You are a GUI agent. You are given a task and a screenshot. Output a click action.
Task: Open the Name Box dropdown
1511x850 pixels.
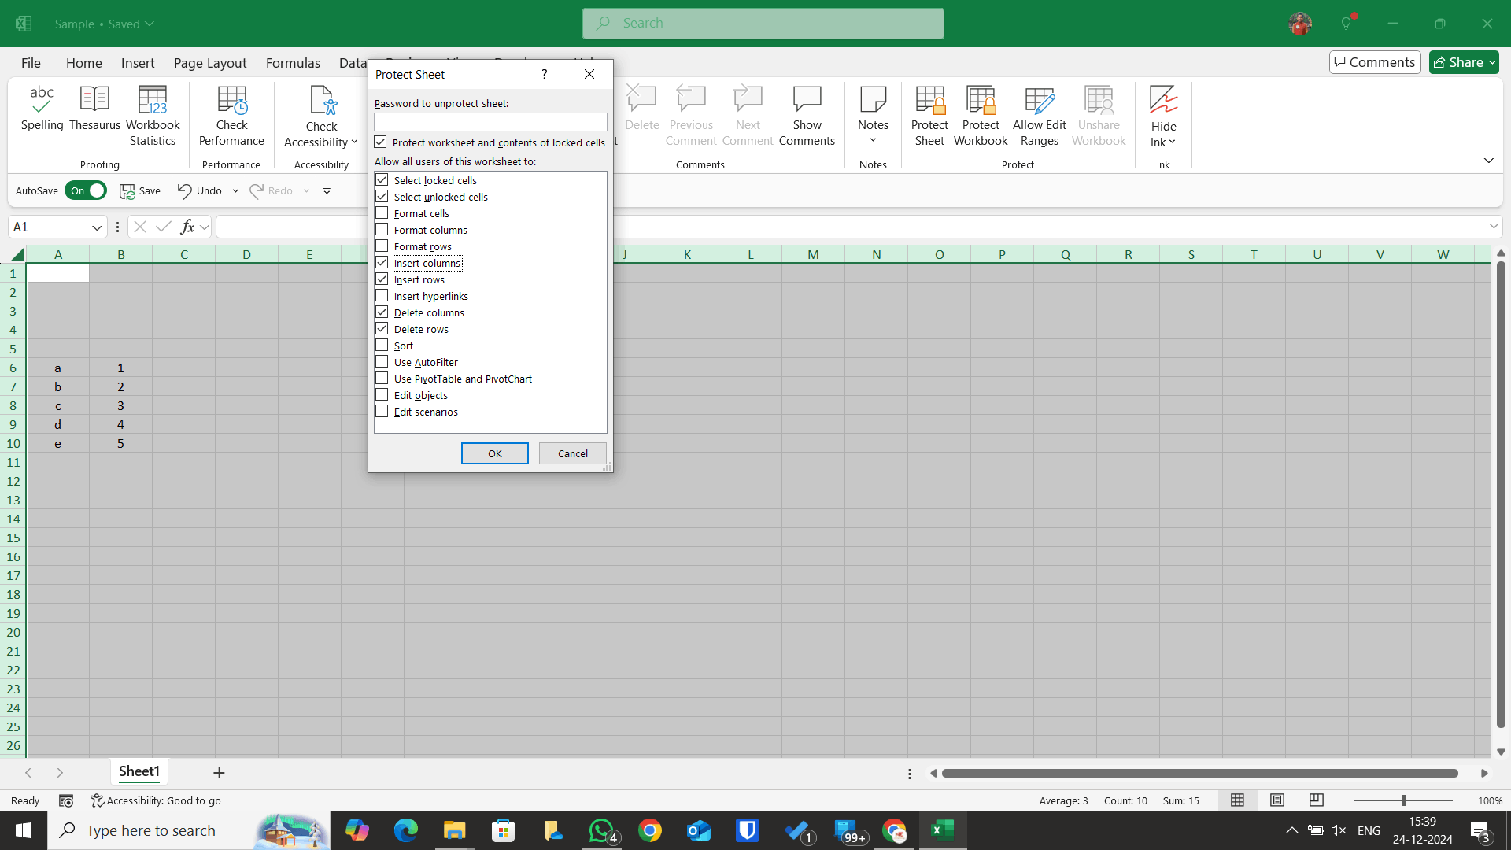coord(96,227)
